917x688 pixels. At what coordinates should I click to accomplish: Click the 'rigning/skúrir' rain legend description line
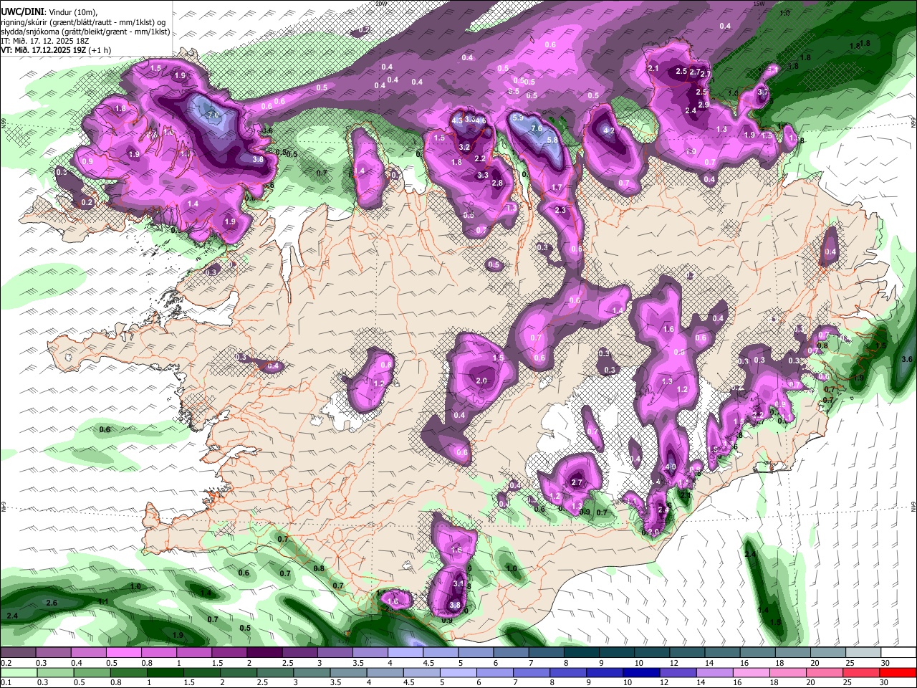click(83, 22)
